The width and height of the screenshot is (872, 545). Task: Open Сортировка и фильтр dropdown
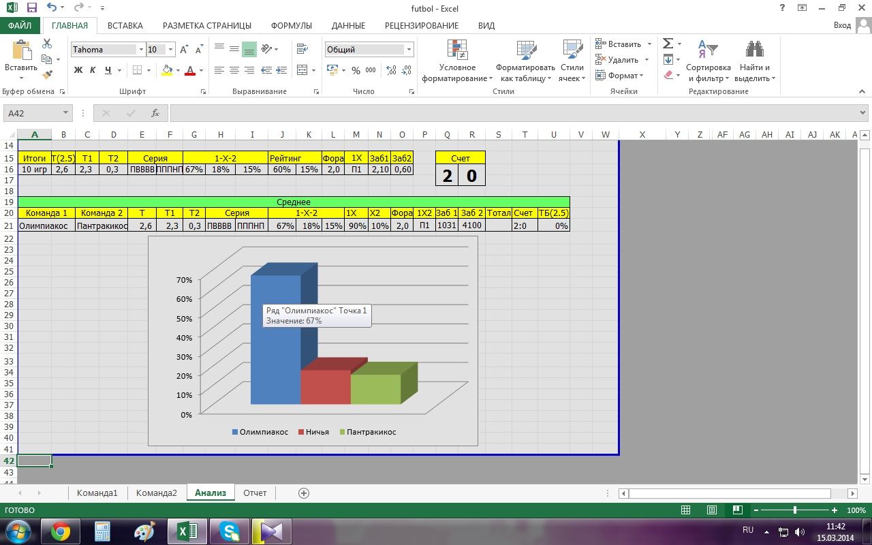coord(708,61)
